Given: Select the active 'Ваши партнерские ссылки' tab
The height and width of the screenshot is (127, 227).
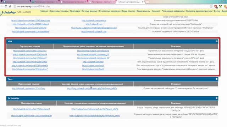Looking at the screenshot, I should 130,2.
